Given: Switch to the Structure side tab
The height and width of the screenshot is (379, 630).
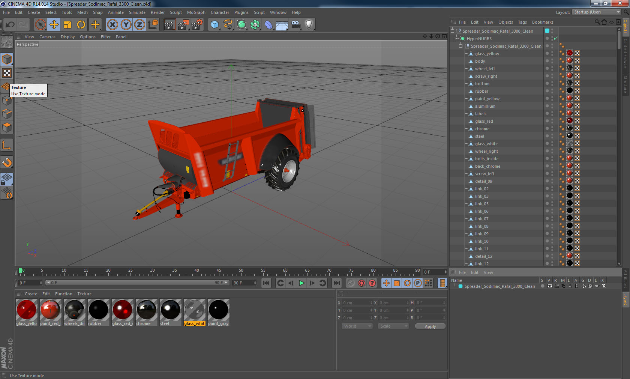Looking at the screenshot, I should pos(625,84).
